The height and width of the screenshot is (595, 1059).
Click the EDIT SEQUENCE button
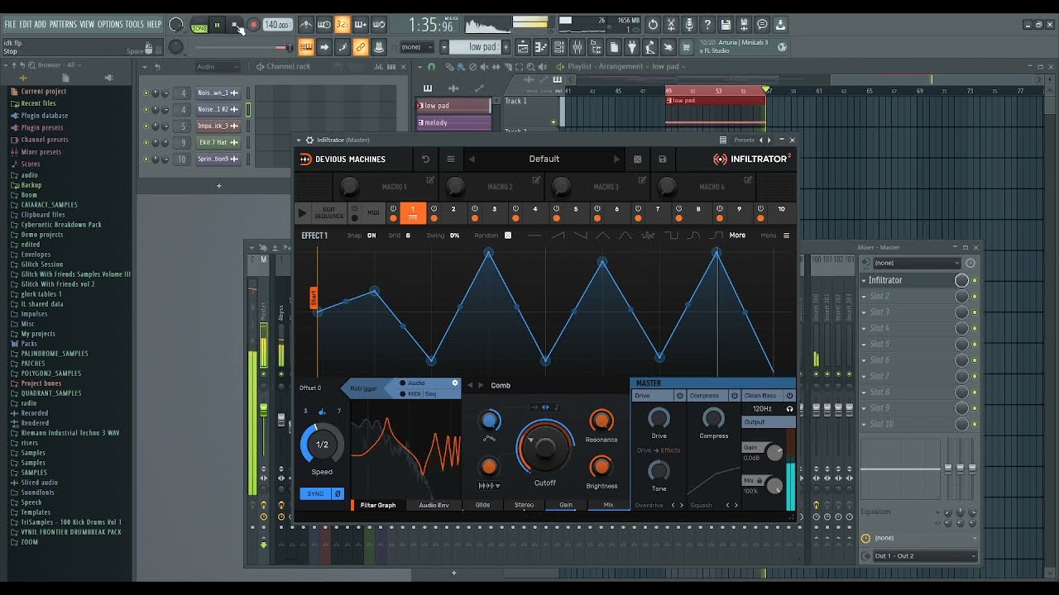pyautogui.click(x=328, y=213)
